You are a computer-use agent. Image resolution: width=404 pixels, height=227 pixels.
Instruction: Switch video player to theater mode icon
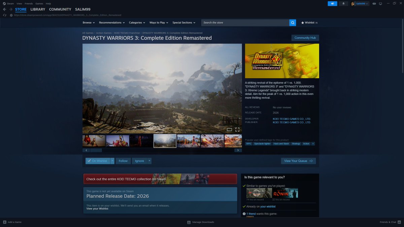click(229, 129)
